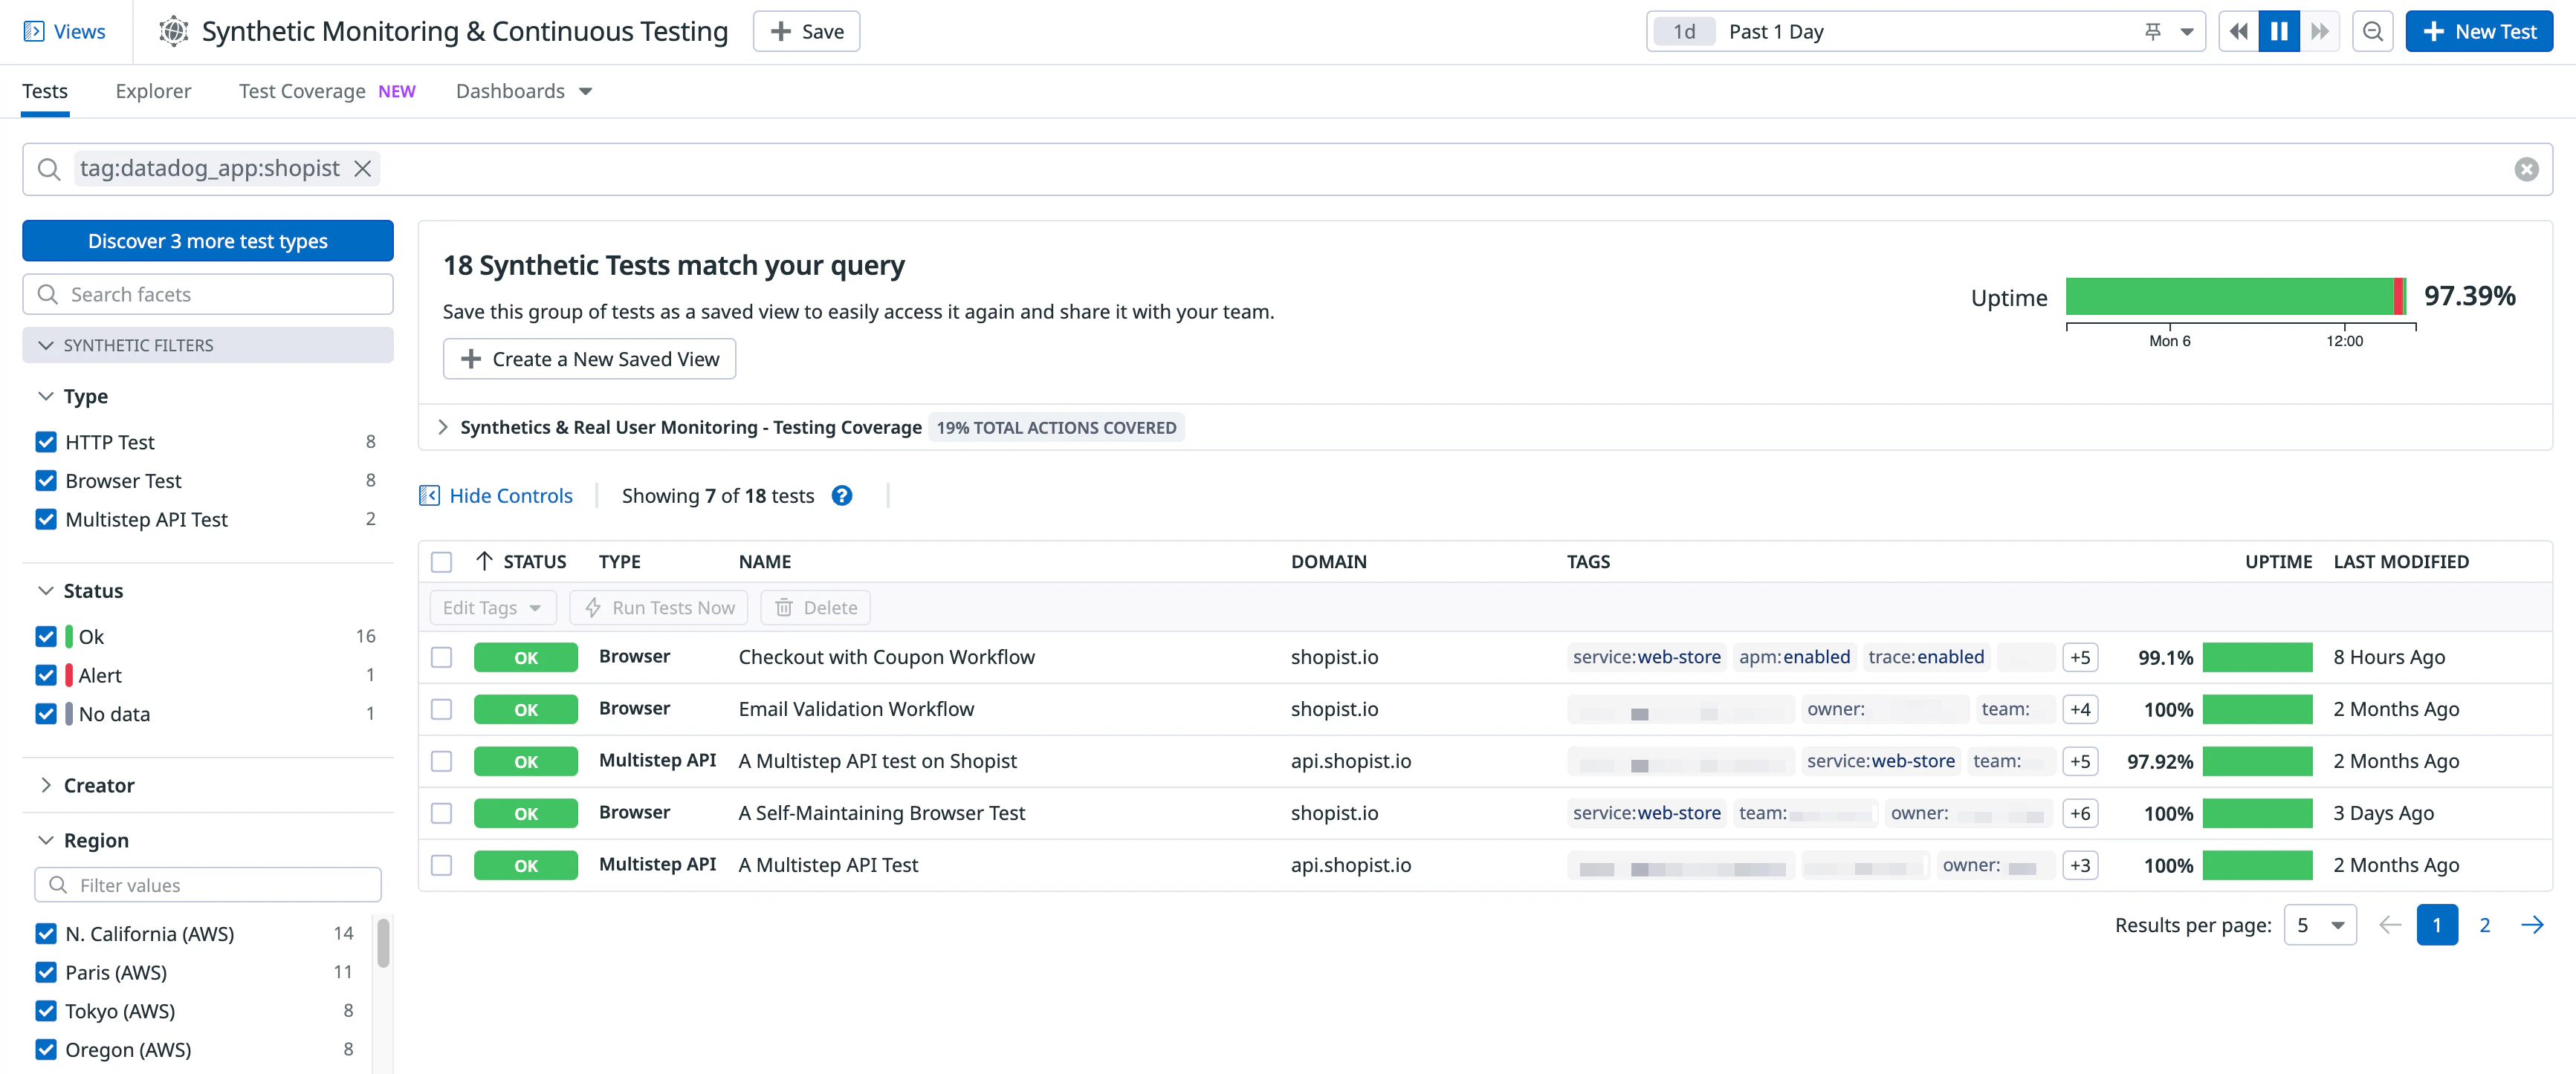Toggle the Browser Test type filter
Image resolution: width=2576 pixels, height=1074 pixels.
point(46,481)
